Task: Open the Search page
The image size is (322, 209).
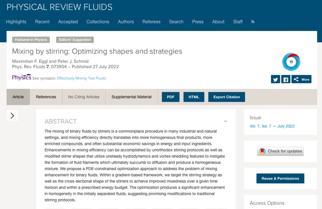Action: point(176,22)
